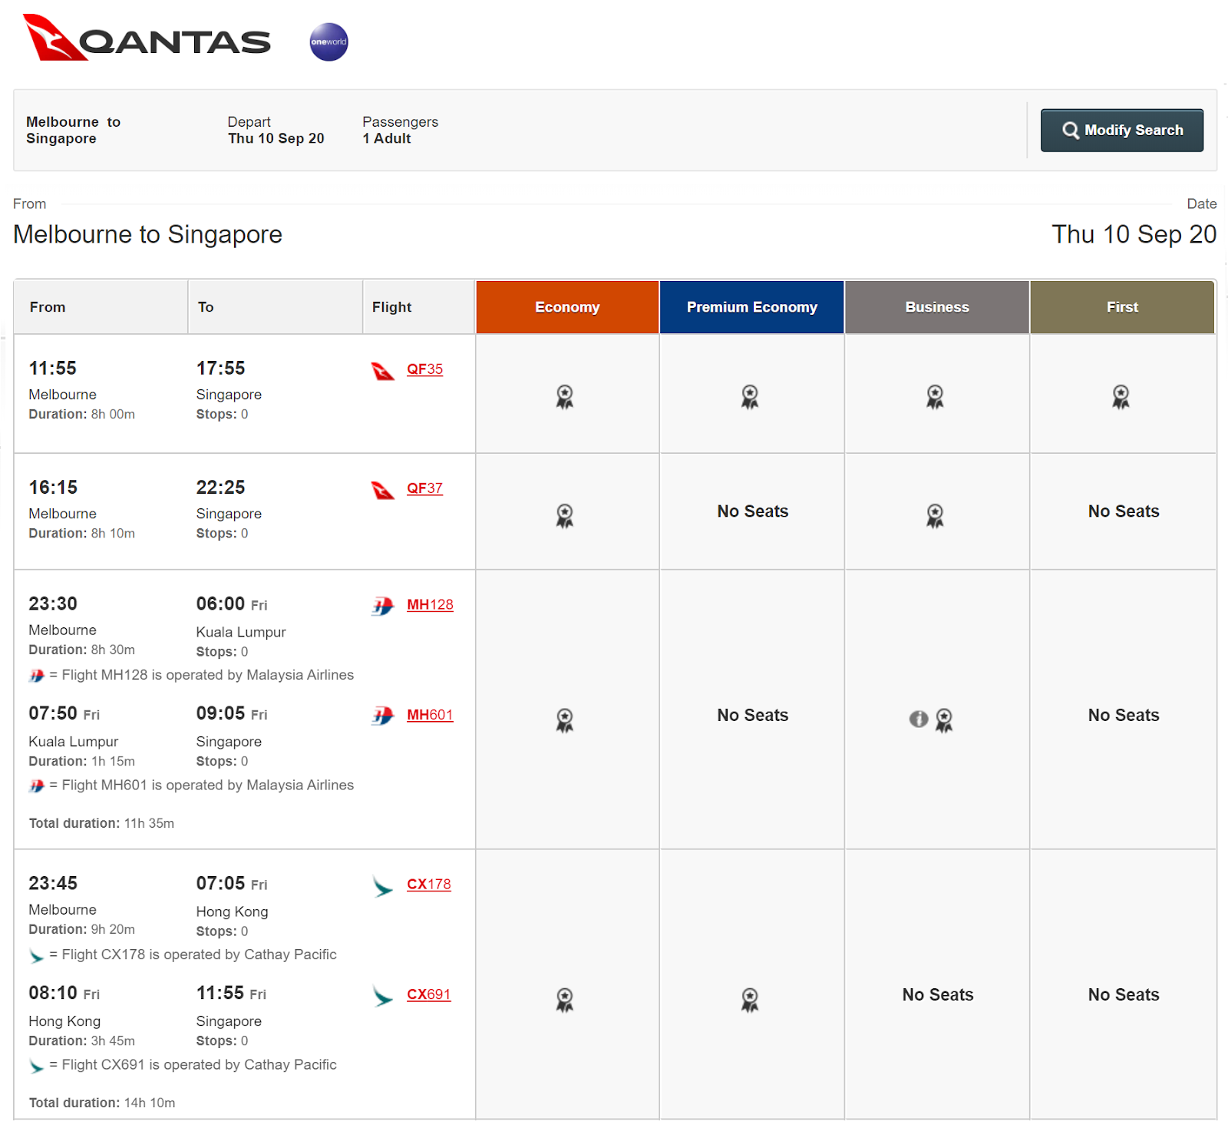Image resolution: width=1228 pixels, height=1128 pixels.
Task: Click the From column header
Action: click(x=101, y=307)
